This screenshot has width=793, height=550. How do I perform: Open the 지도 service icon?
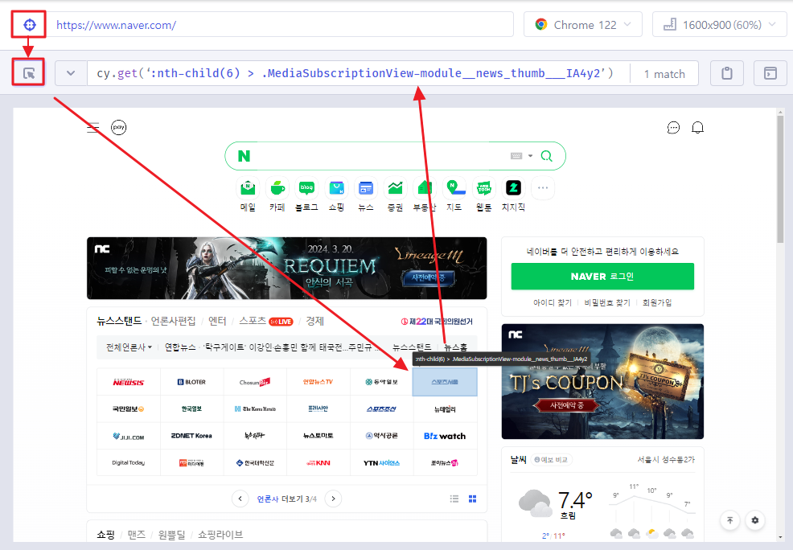(454, 188)
